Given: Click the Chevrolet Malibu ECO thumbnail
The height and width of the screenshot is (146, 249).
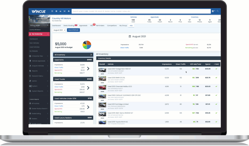Looking at the screenshot, I should pos(102,88).
